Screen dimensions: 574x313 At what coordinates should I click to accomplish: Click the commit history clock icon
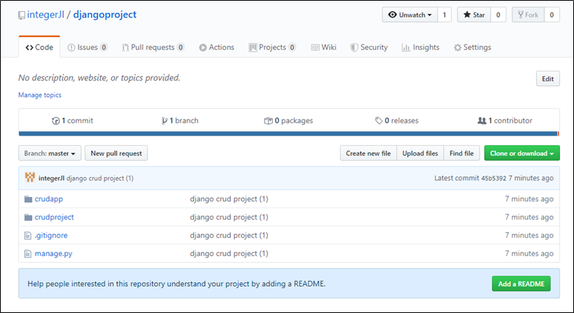pyautogui.click(x=56, y=121)
